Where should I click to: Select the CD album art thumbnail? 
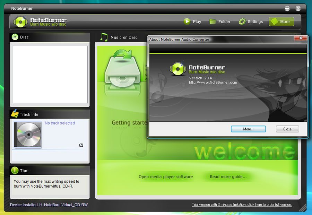pos(28,135)
